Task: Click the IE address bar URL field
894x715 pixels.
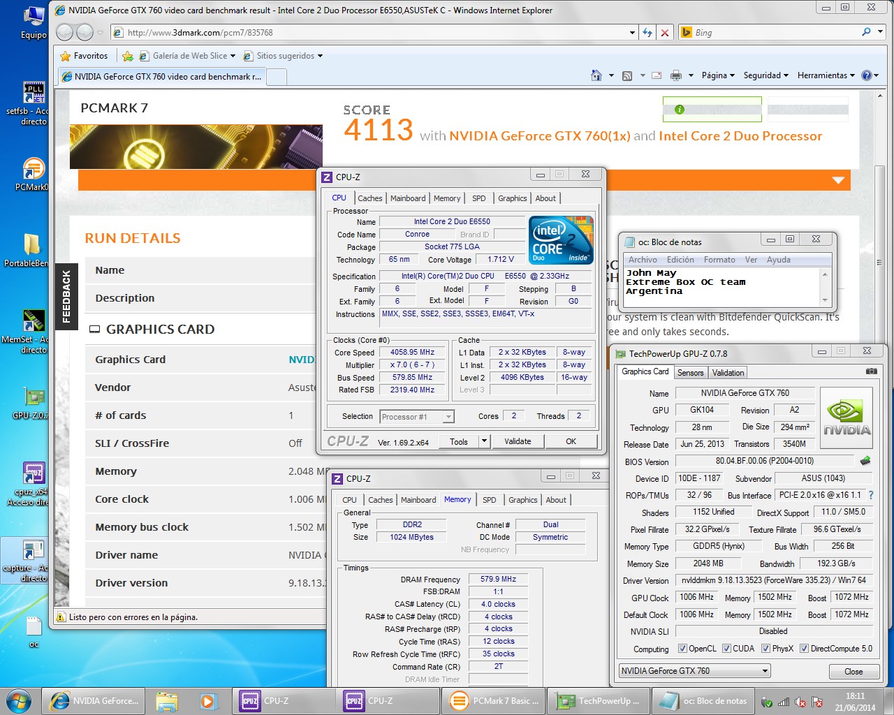Action: [370, 32]
